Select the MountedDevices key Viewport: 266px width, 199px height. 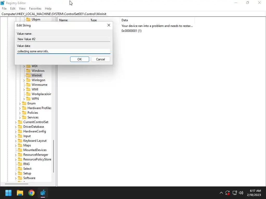[35, 150]
